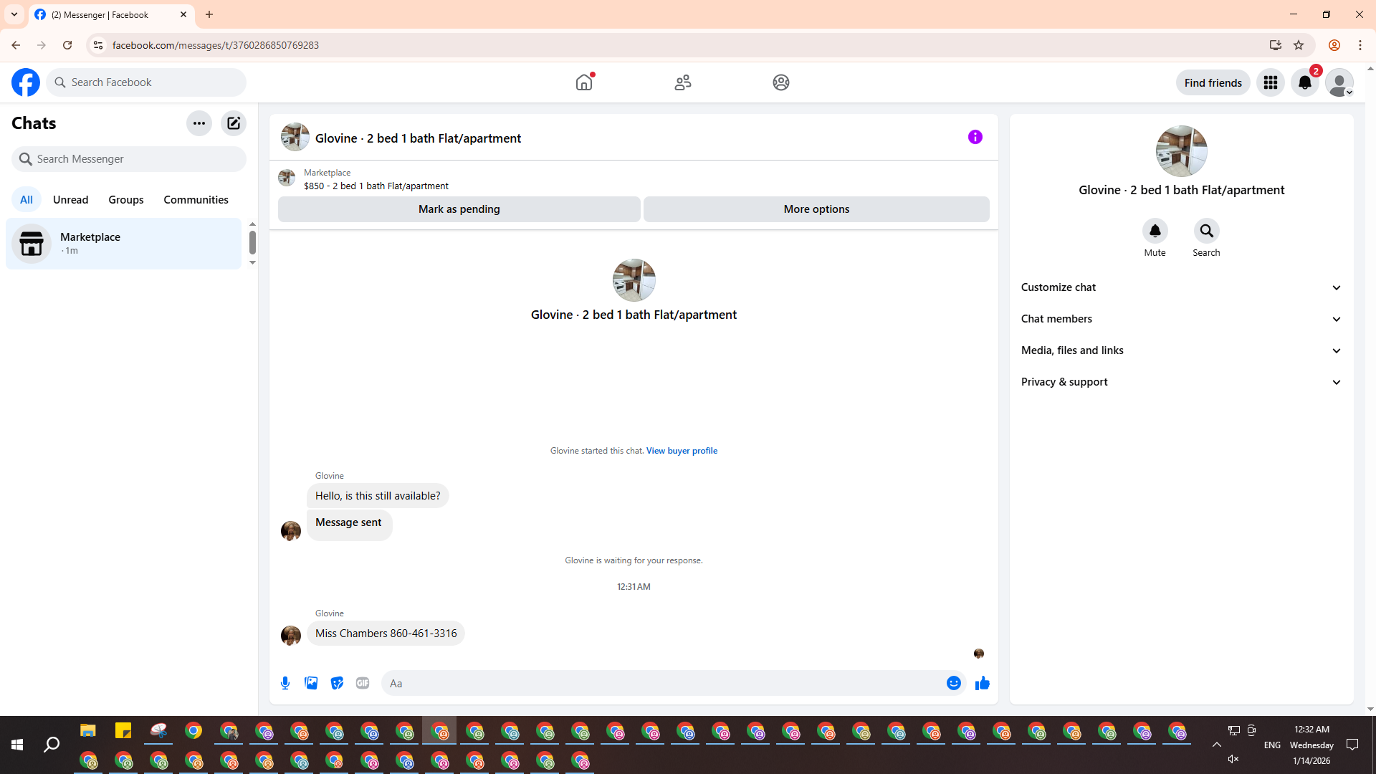Viewport: 1376px width, 774px height.
Task: Expand Customize chat section
Action: [1180, 287]
